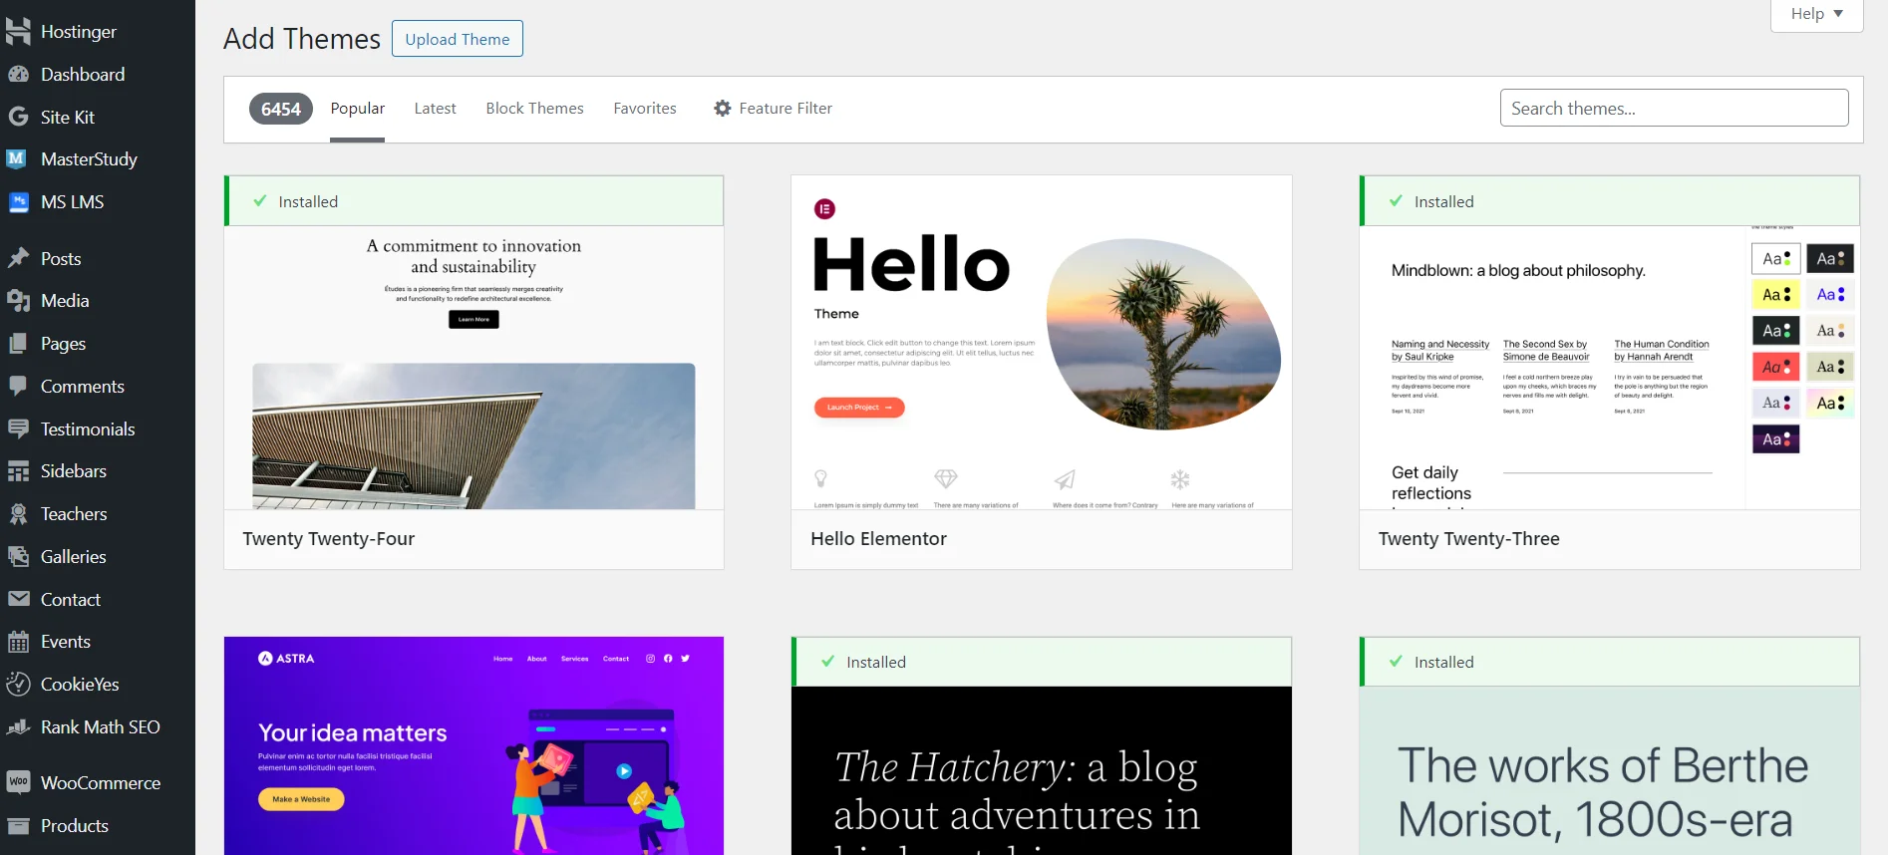Click the Elementor logo on Hello theme
The width and height of the screenshot is (1888, 855).
[824, 208]
